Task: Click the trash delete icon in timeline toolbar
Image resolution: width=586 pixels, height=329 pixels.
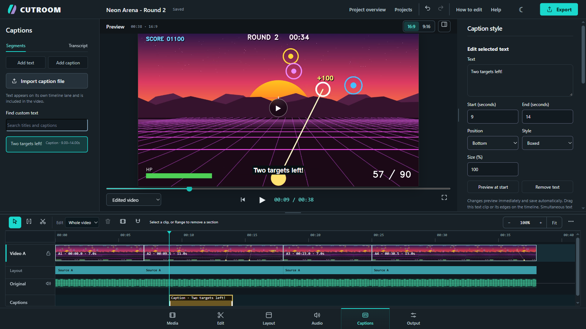Action: pos(108,222)
